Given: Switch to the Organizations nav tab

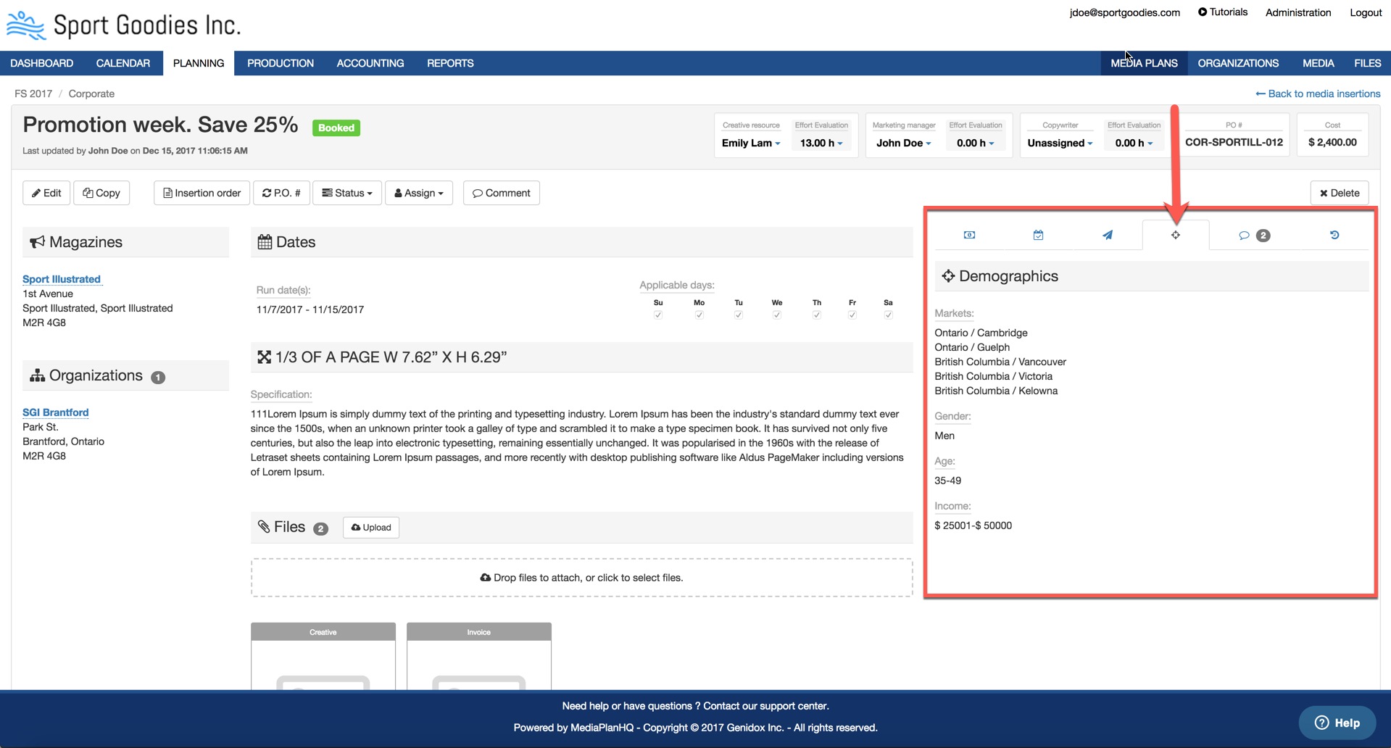Looking at the screenshot, I should tap(1237, 63).
